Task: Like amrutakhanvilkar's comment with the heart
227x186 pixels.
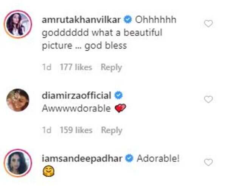Action: pos(208,23)
